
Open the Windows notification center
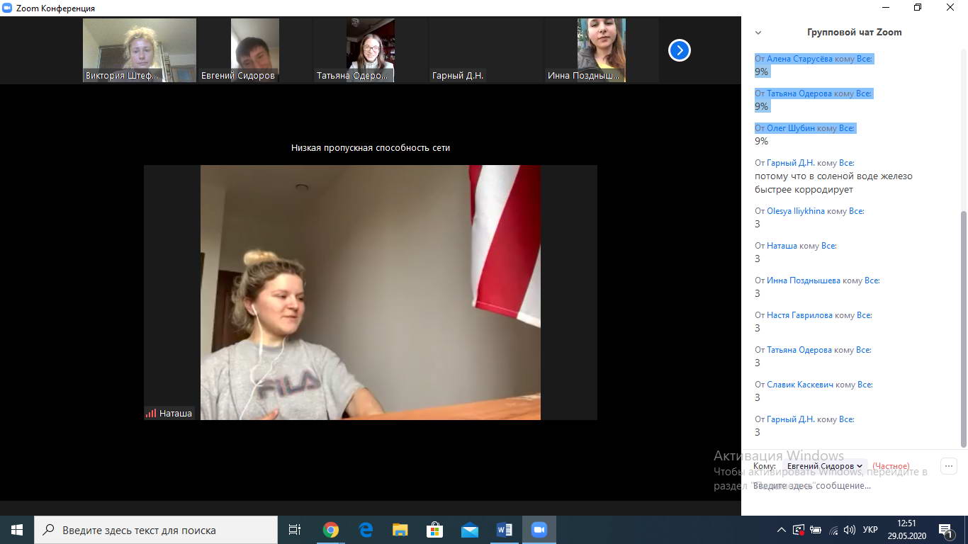point(945,530)
